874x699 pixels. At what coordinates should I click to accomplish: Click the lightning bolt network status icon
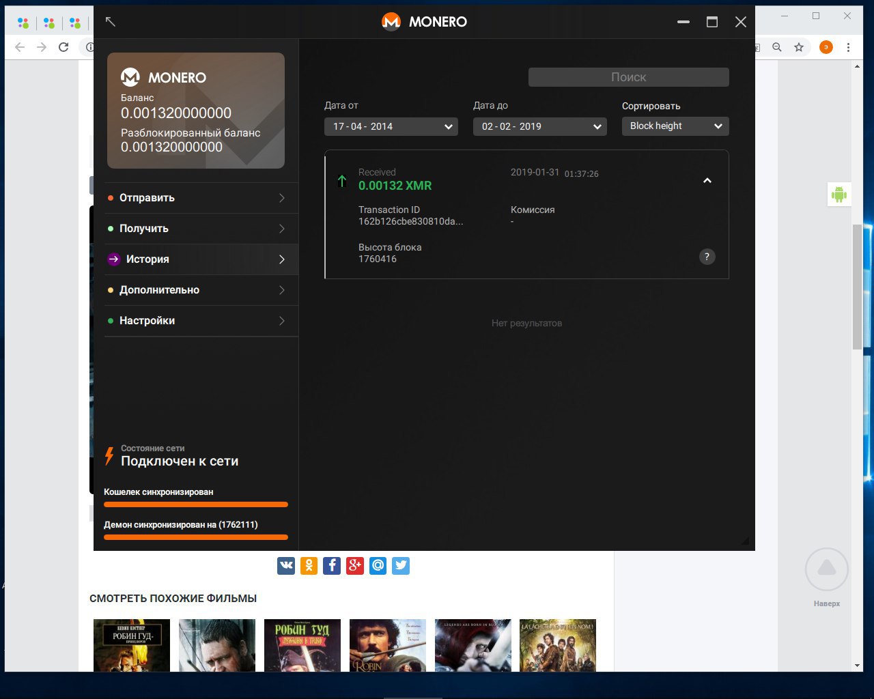pos(109,456)
